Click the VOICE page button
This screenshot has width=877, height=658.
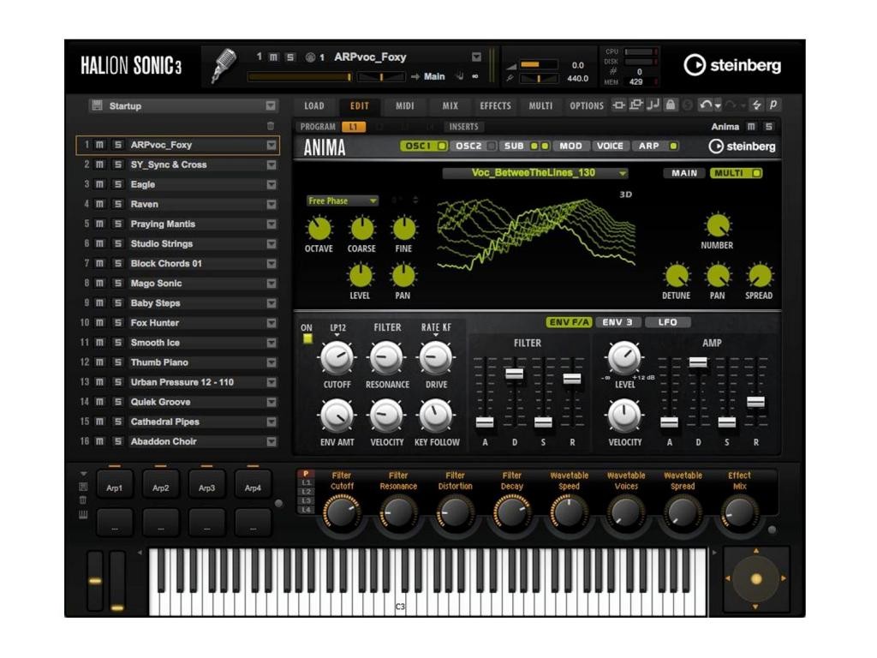click(610, 146)
